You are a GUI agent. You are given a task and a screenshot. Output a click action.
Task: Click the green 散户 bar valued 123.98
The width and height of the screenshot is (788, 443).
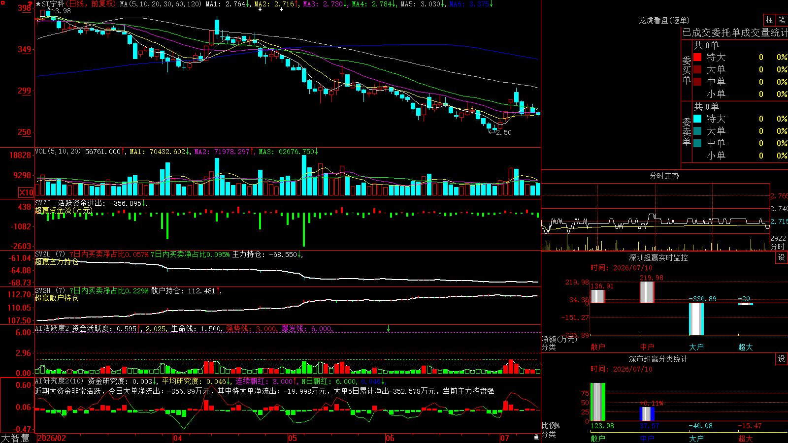(x=598, y=402)
